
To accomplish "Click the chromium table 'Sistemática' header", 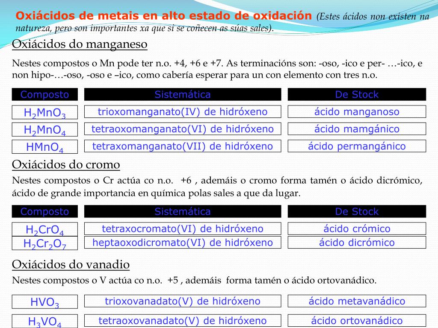I will 183,211.
